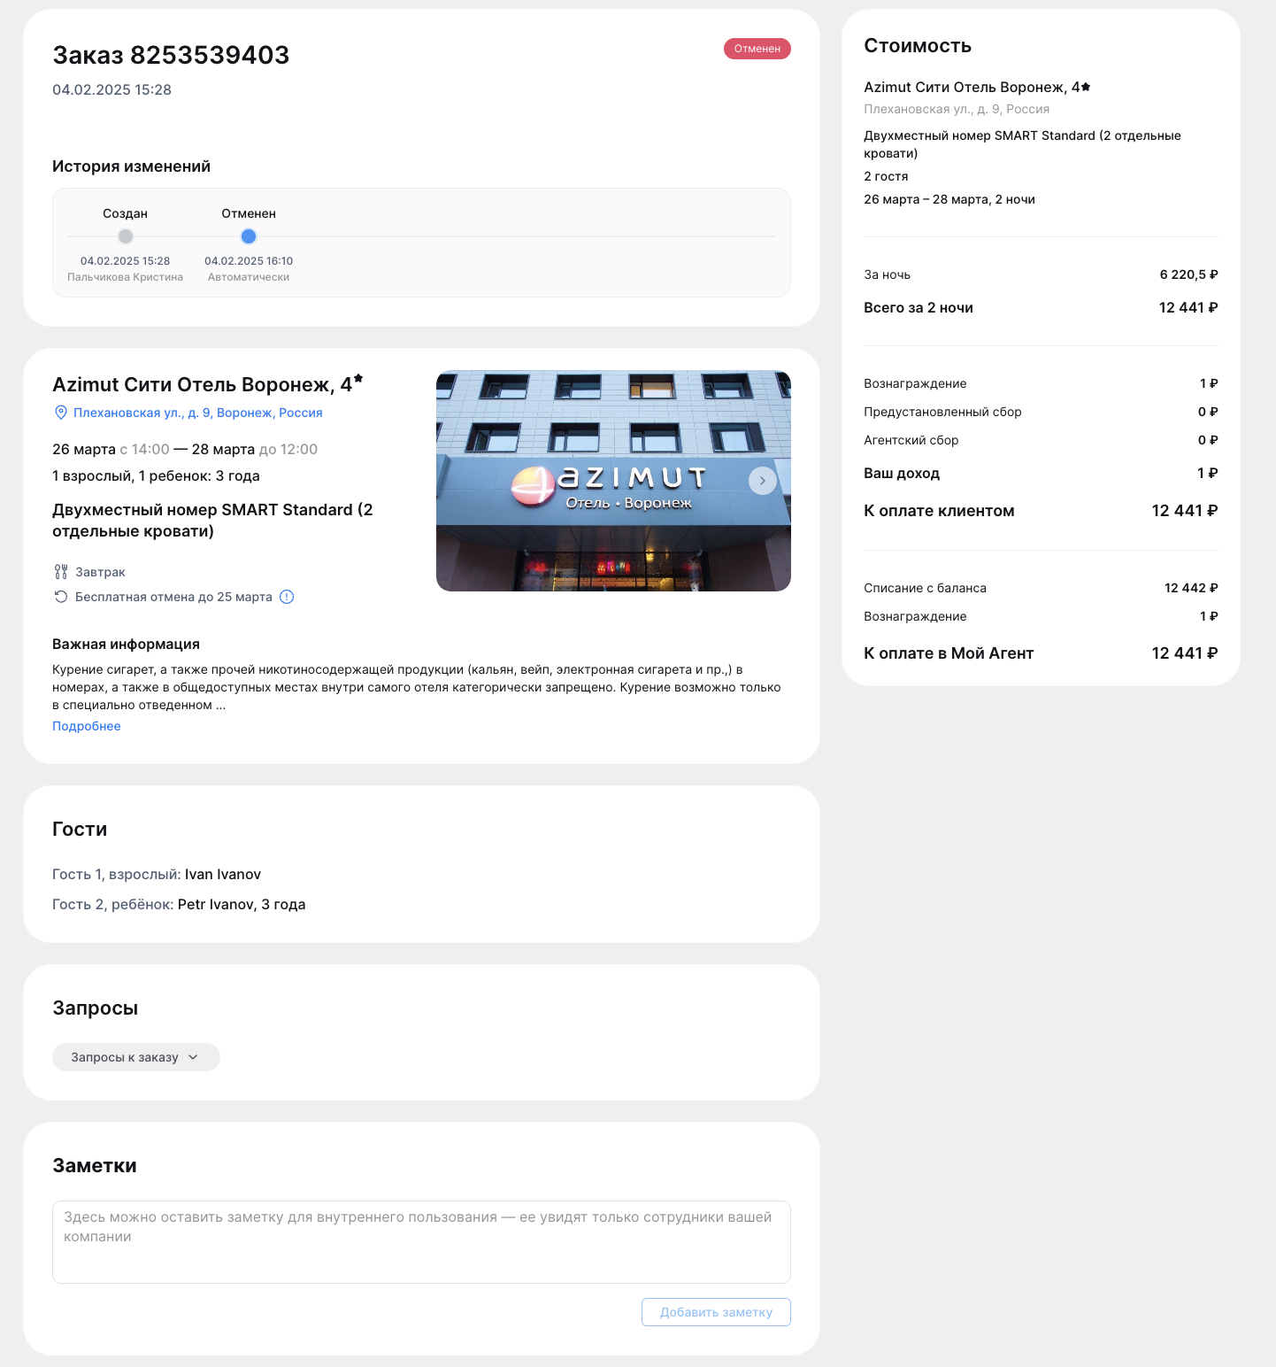Screen dimensions: 1276x1367
Task: Click the chevron on Запросы к заказу
Action: pyautogui.click(x=194, y=1057)
